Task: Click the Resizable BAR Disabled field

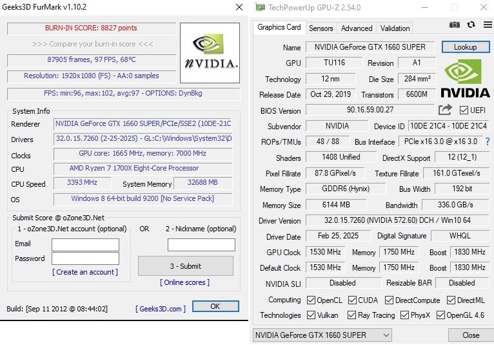Action: [462, 283]
